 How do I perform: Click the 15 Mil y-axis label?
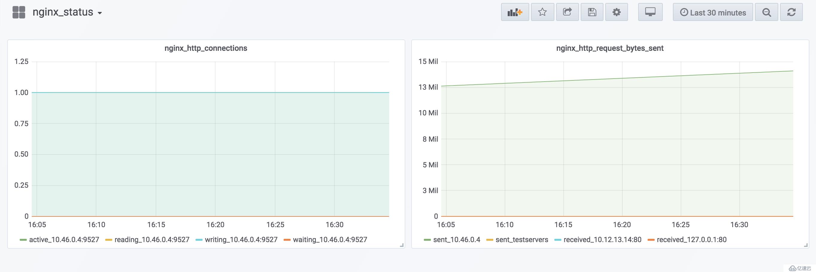428,62
